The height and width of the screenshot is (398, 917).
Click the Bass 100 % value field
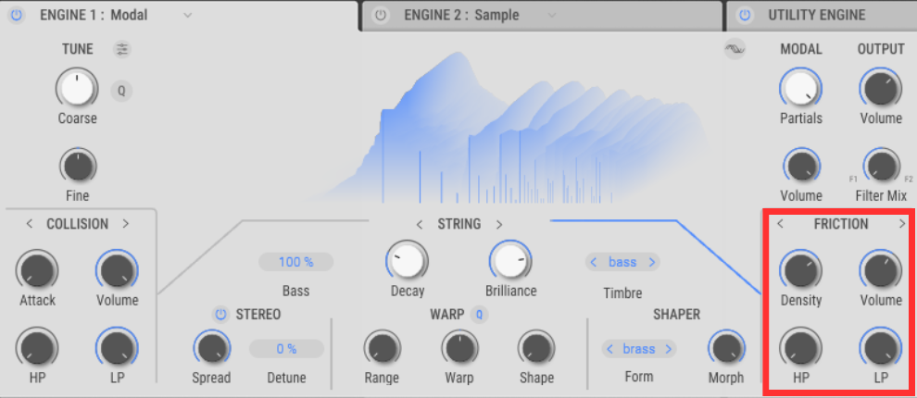[295, 263]
